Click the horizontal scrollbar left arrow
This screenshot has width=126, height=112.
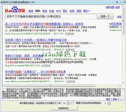point(4,86)
